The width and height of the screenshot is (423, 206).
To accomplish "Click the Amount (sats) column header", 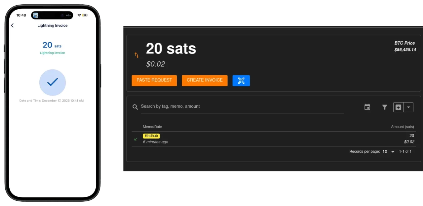I will tap(402, 127).
